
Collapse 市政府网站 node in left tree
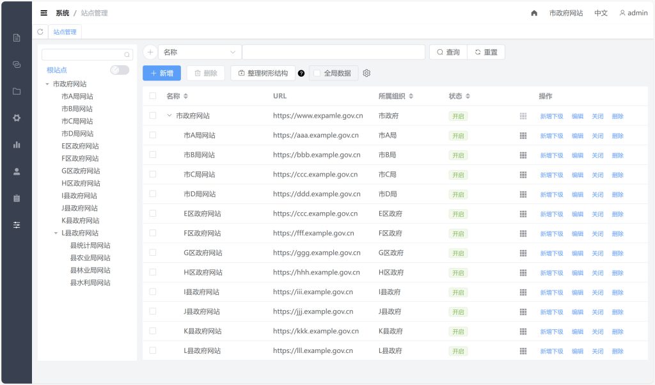pyautogui.click(x=47, y=84)
